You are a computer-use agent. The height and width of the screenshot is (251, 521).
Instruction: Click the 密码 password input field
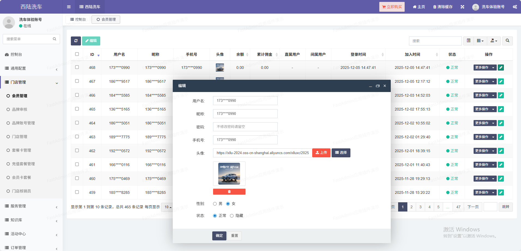(x=245, y=127)
